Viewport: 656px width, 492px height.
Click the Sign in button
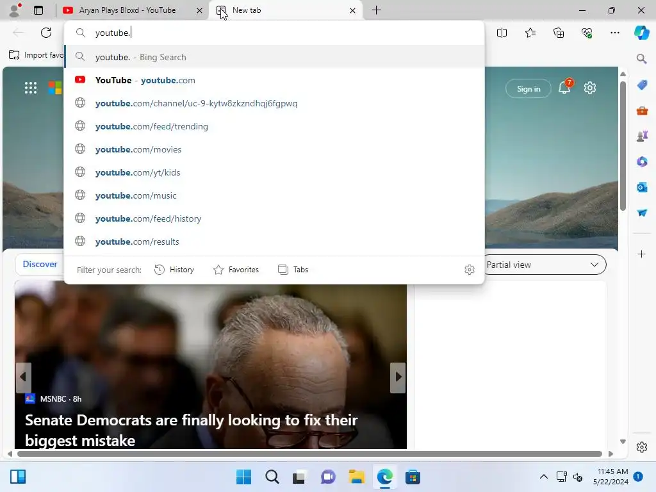[x=528, y=88]
